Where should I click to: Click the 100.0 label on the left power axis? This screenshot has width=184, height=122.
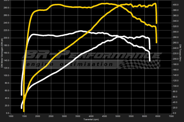coord(6,75)
